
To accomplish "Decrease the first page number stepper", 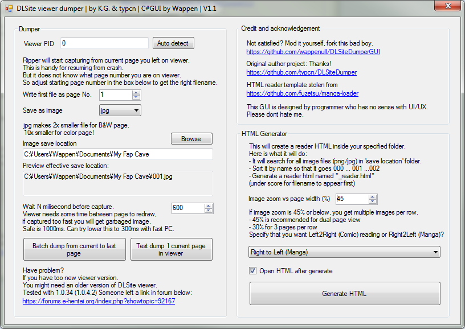I will point(136,97).
